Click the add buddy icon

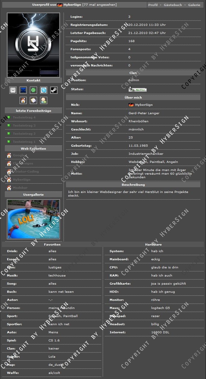tap(44, 100)
